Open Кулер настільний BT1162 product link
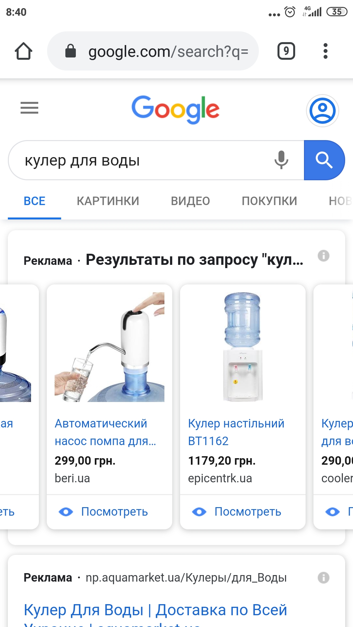Image resolution: width=353 pixels, height=627 pixels. [236, 432]
